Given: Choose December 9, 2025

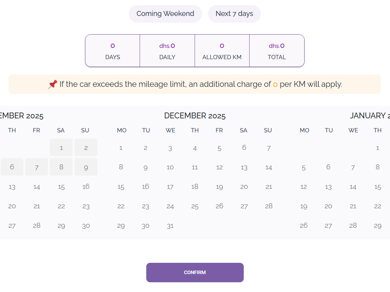Looking at the screenshot, I should click(x=145, y=167).
